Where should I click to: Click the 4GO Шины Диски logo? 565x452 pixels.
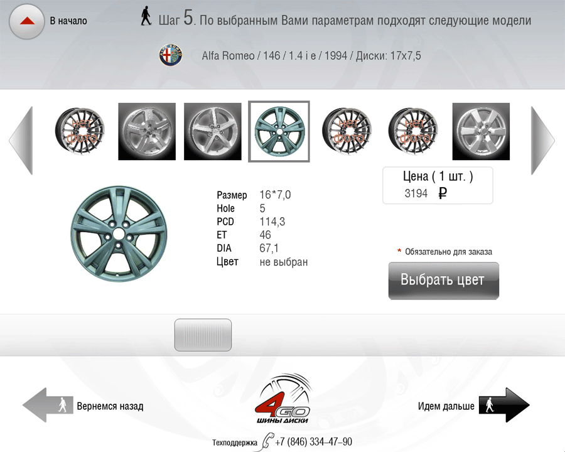[283, 399]
